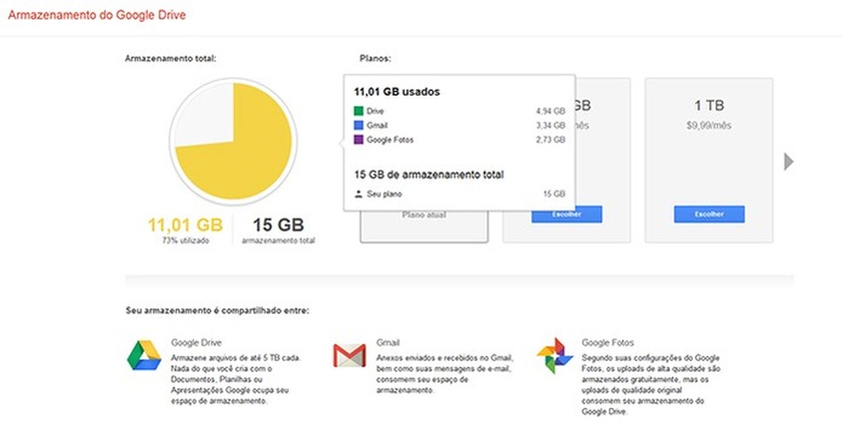Click the purple Google Fotos legend square

(358, 139)
